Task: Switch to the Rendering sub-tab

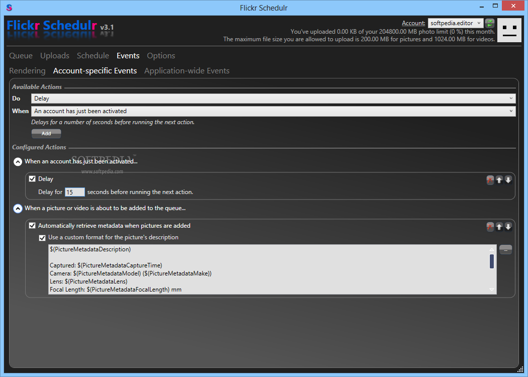Action: (x=27, y=71)
